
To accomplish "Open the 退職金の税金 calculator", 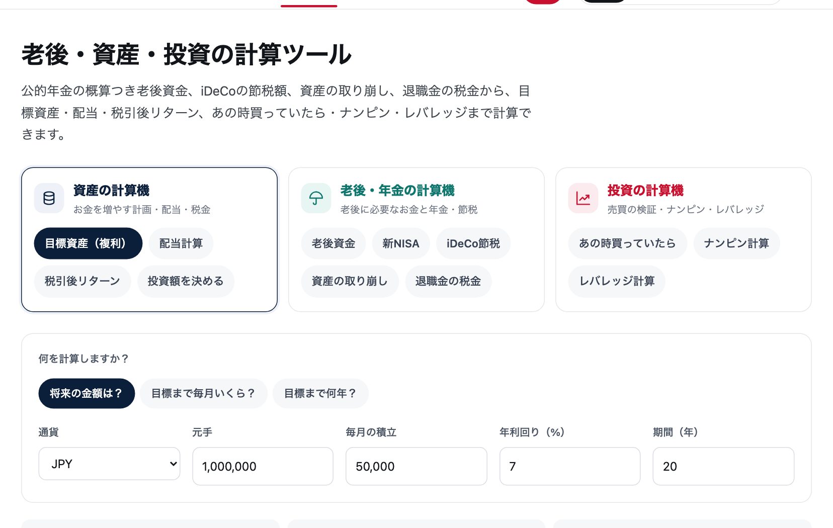I will coord(448,281).
